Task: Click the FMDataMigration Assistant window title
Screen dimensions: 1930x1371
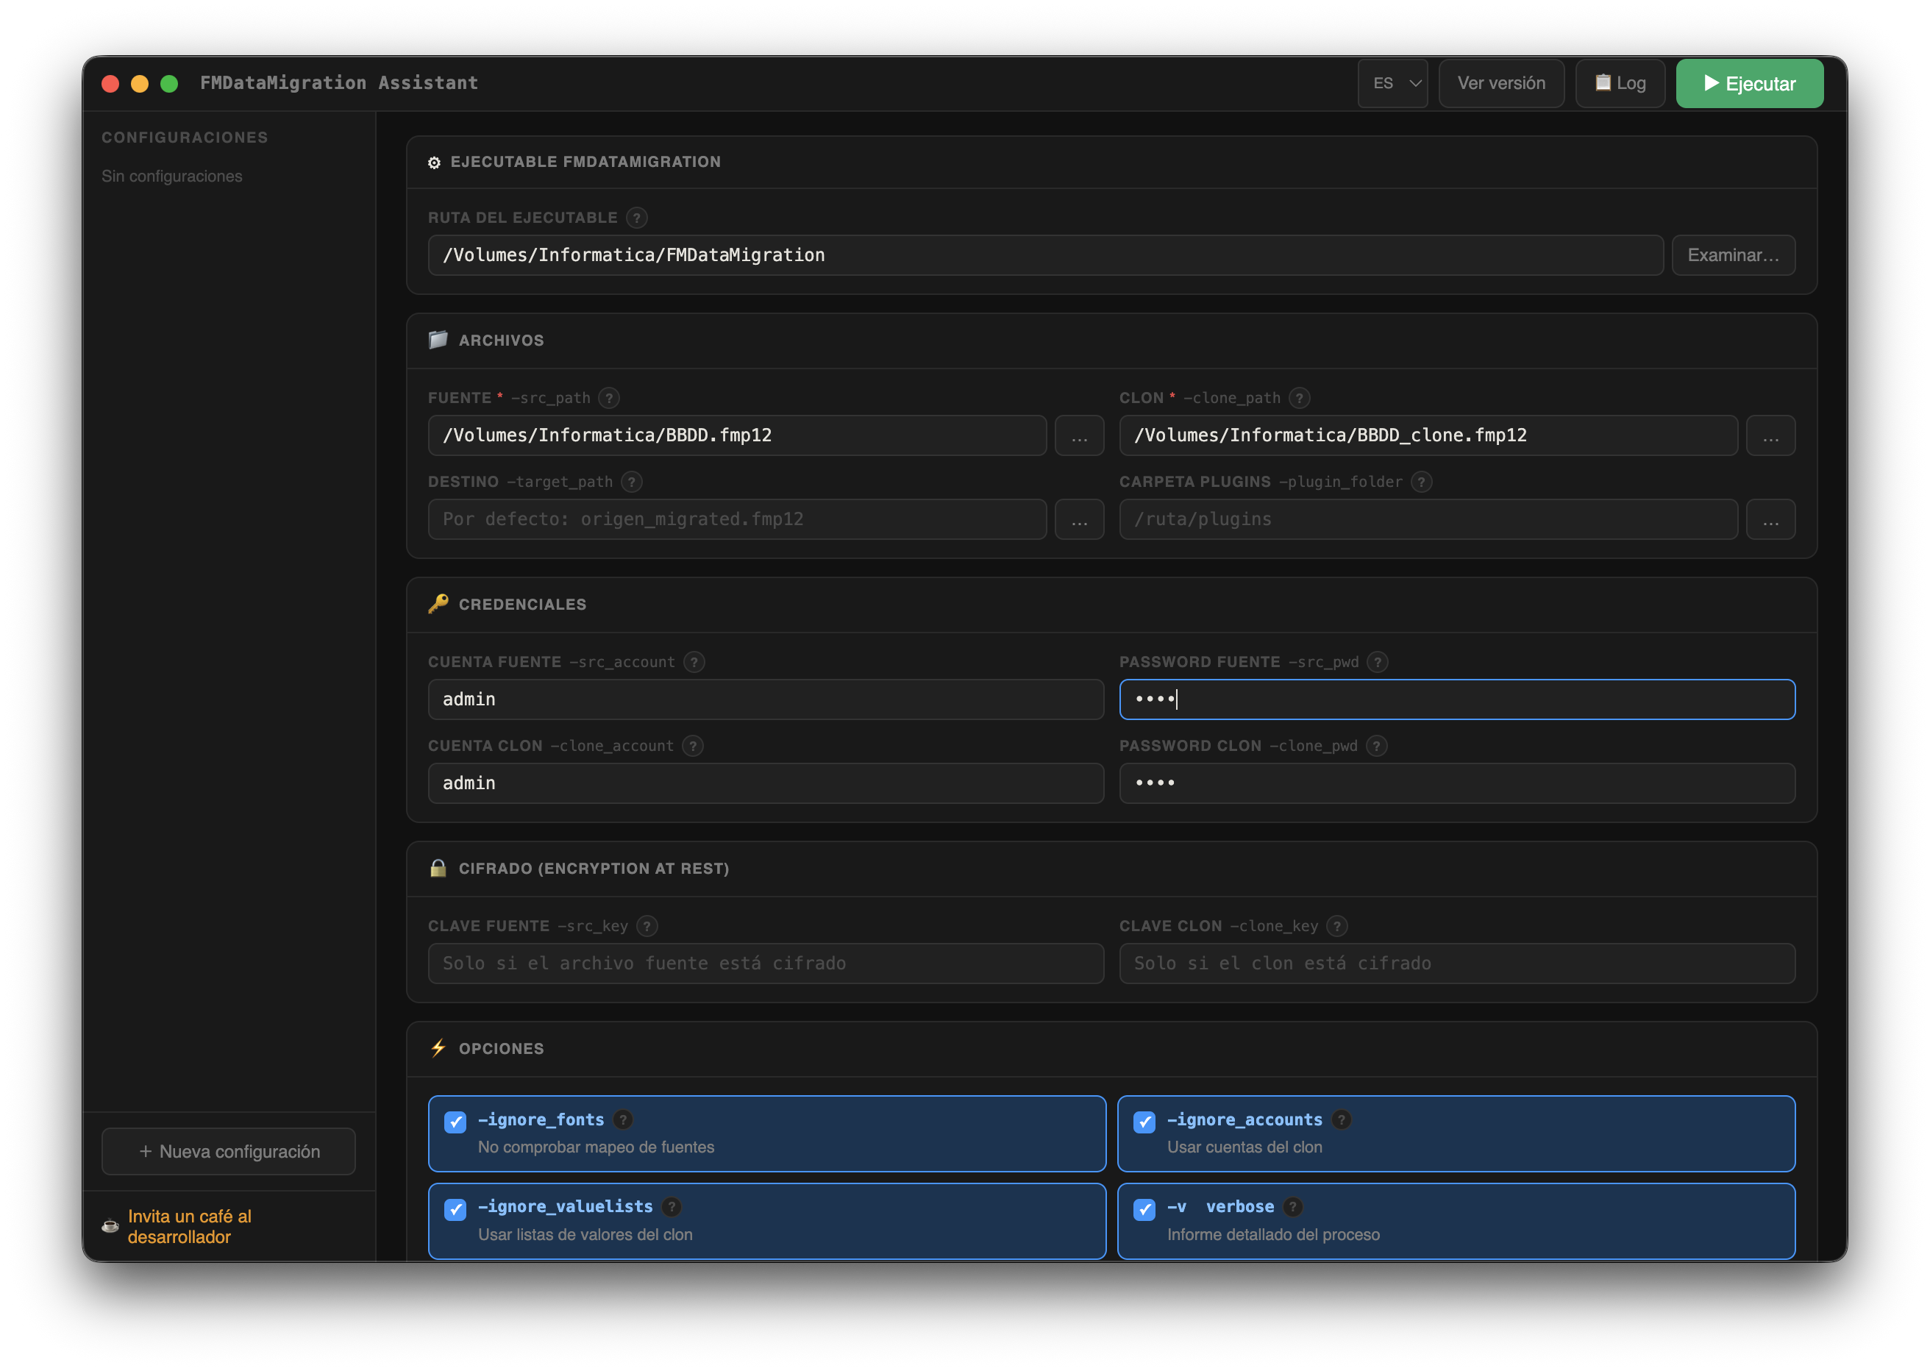Action: pos(339,82)
